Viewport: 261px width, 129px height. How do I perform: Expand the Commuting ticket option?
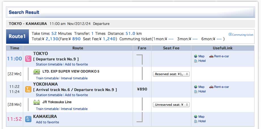click(241, 35)
